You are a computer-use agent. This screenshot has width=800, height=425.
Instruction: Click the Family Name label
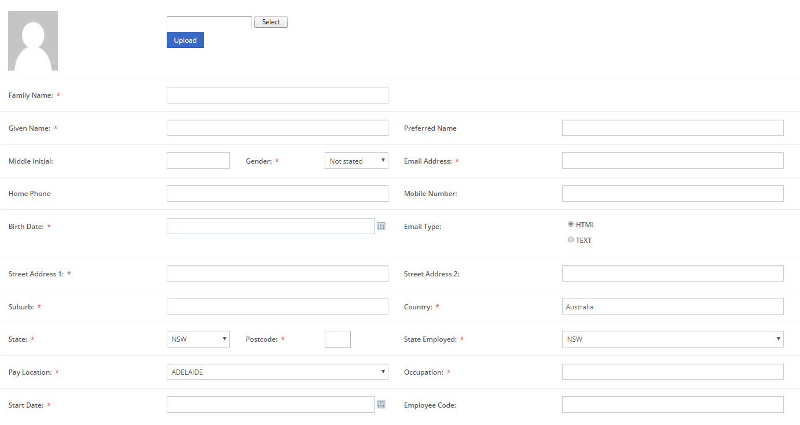31,95
